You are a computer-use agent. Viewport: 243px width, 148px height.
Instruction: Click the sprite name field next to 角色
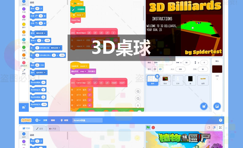[x=162, y=62]
